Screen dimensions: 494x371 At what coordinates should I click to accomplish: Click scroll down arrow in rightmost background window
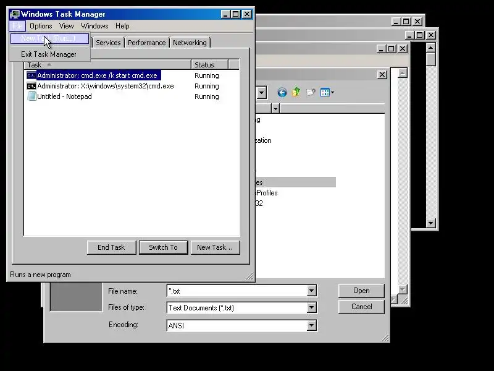click(x=430, y=223)
